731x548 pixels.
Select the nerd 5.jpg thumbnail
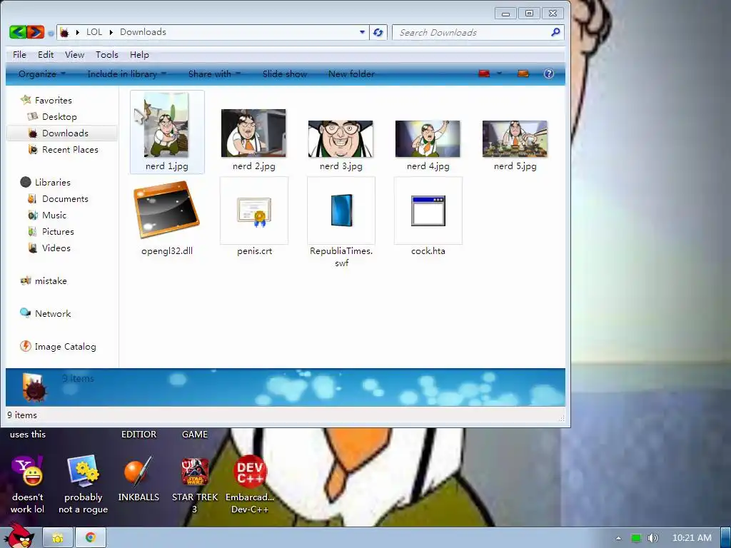pyautogui.click(x=515, y=139)
